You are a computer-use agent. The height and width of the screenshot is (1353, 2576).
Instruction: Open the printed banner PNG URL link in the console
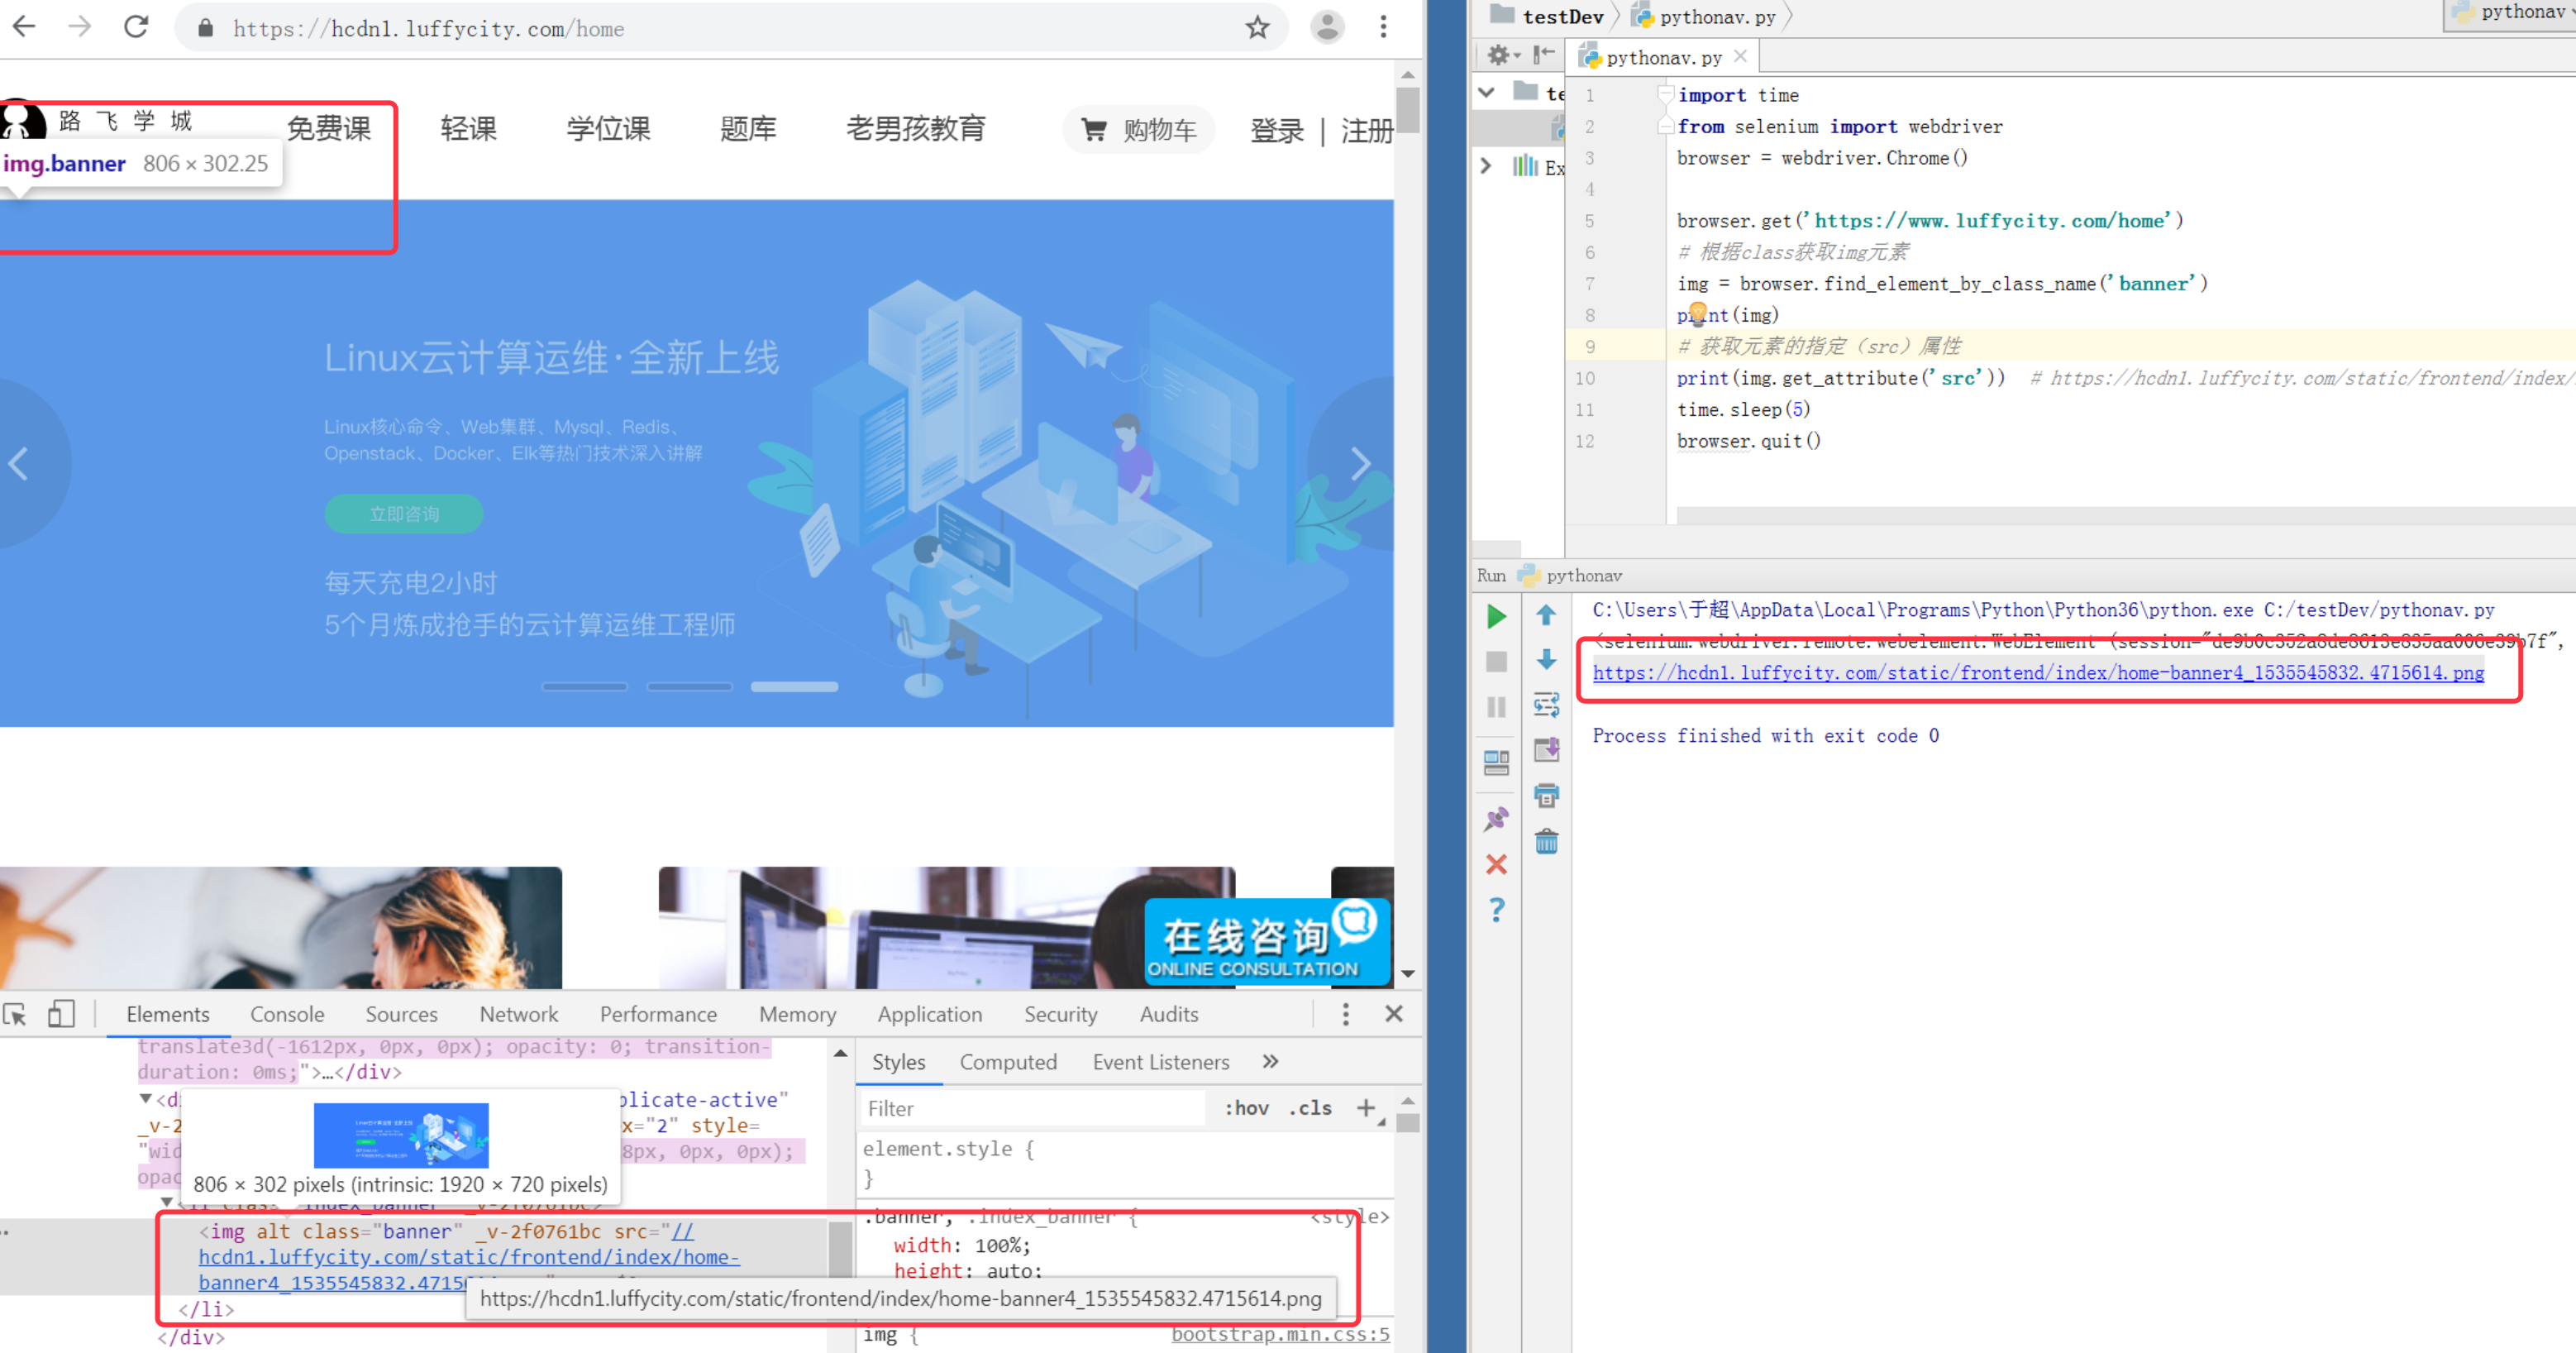click(2037, 672)
